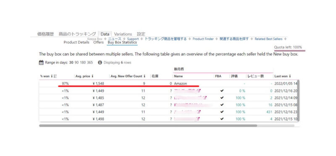Switch to the Variations tab
The image size is (336, 156).
coord(123,34)
